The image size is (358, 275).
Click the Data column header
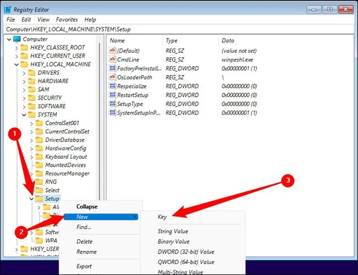pyautogui.click(x=228, y=41)
